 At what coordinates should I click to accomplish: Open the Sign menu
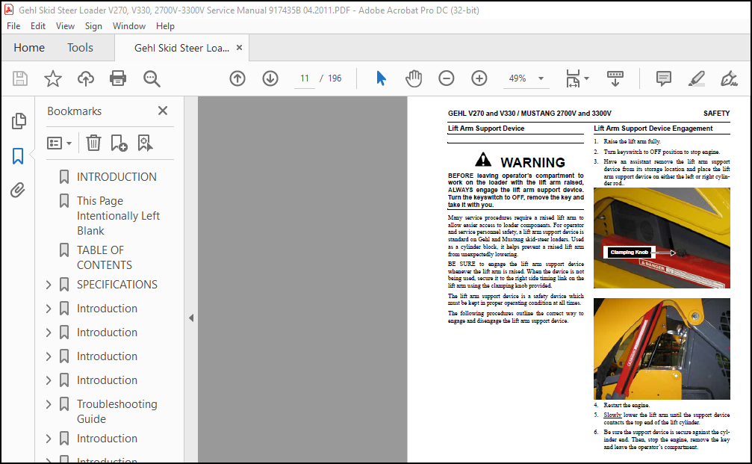pyautogui.click(x=93, y=26)
